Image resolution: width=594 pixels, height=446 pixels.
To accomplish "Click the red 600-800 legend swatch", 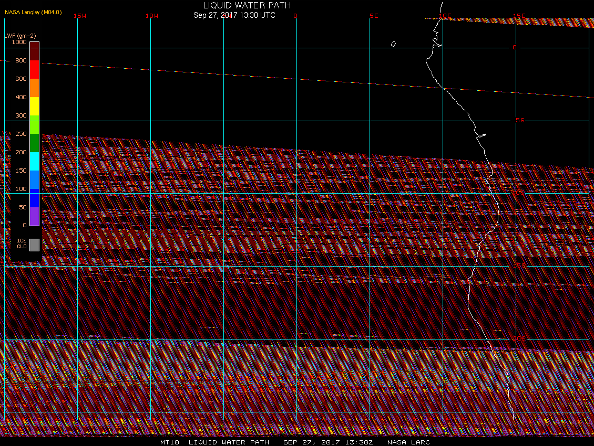I will pyautogui.click(x=35, y=69).
